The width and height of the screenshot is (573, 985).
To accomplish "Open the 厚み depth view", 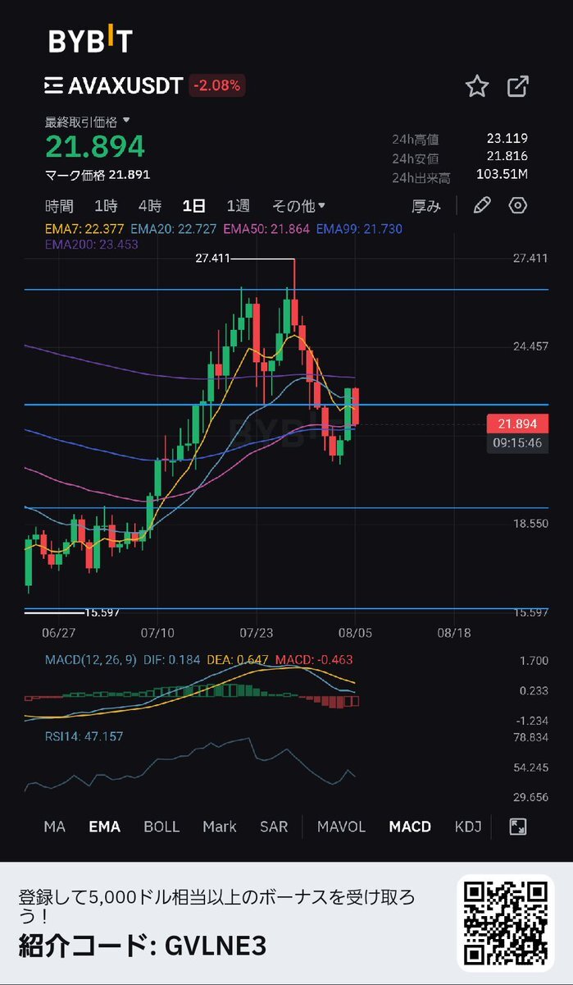I will click(426, 206).
